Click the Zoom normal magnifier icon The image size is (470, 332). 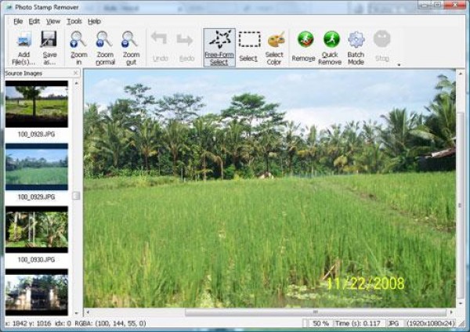coord(105,40)
